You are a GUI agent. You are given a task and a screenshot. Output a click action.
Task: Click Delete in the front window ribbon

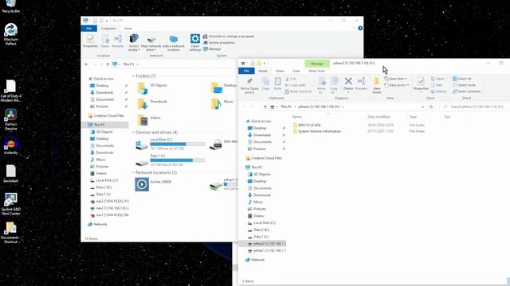click(x=348, y=85)
